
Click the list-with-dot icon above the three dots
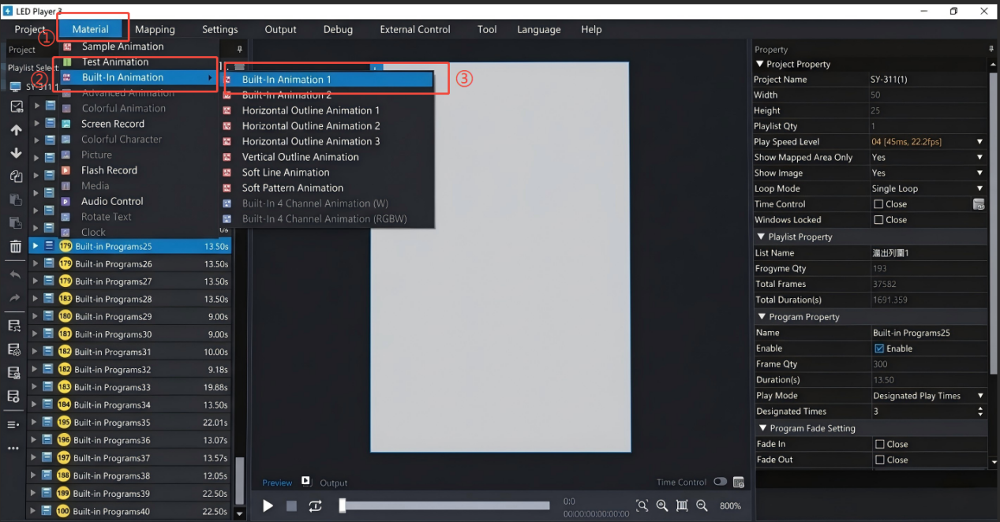point(13,424)
